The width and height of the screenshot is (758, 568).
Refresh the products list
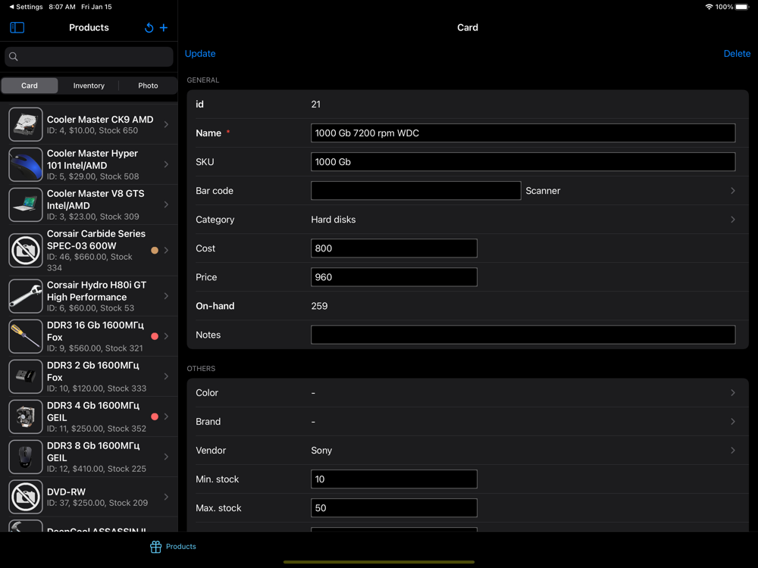tap(149, 28)
